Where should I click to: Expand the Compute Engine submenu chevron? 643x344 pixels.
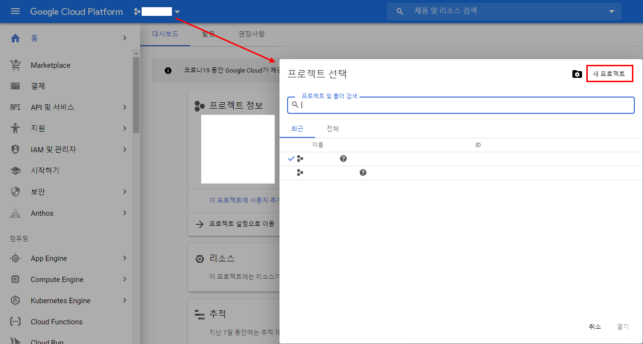pyautogui.click(x=124, y=280)
